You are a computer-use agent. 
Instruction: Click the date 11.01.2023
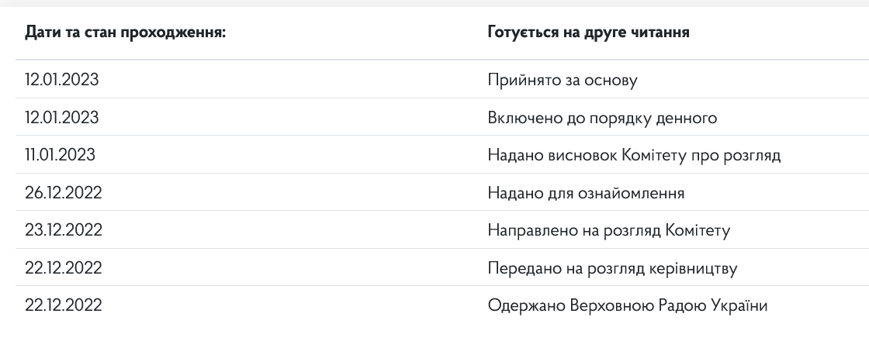click(60, 155)
